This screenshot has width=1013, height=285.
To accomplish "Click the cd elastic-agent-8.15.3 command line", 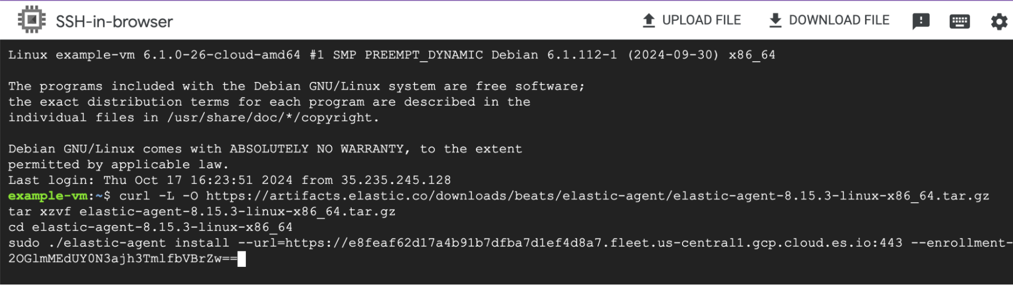I will pos(151,227).
